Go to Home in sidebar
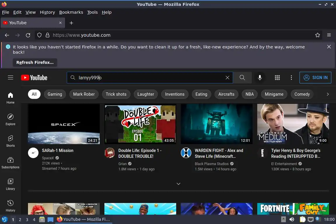The width and height of the screenshot is (336, 224). click(10, 98)
